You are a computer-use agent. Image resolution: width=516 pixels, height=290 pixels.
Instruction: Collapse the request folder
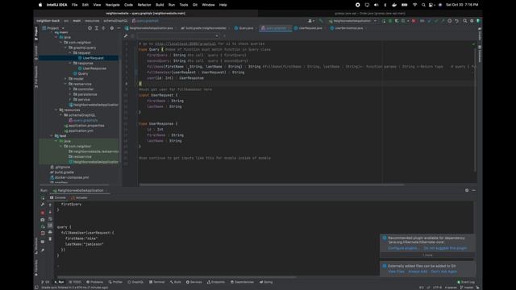tap(70, 52)
